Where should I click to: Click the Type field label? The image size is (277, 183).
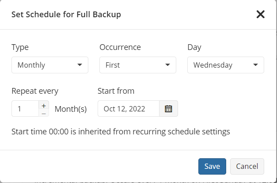(x=20, y=47)
